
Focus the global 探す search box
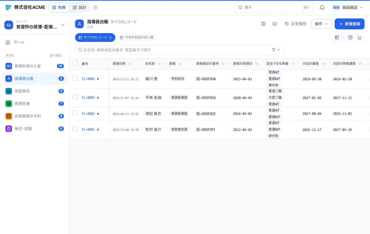[274, 8]
